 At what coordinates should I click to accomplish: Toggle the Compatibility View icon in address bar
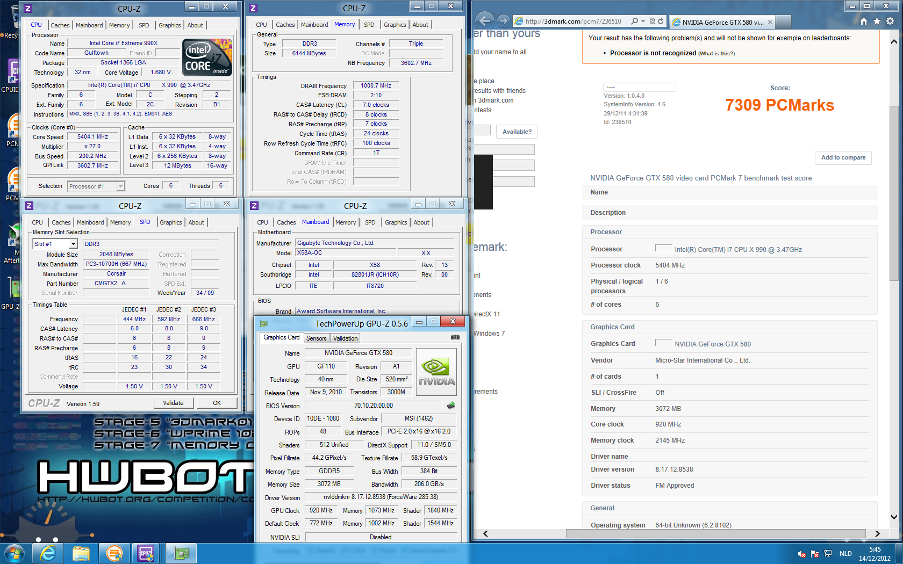pyautogui.click(x=652, y=21)
